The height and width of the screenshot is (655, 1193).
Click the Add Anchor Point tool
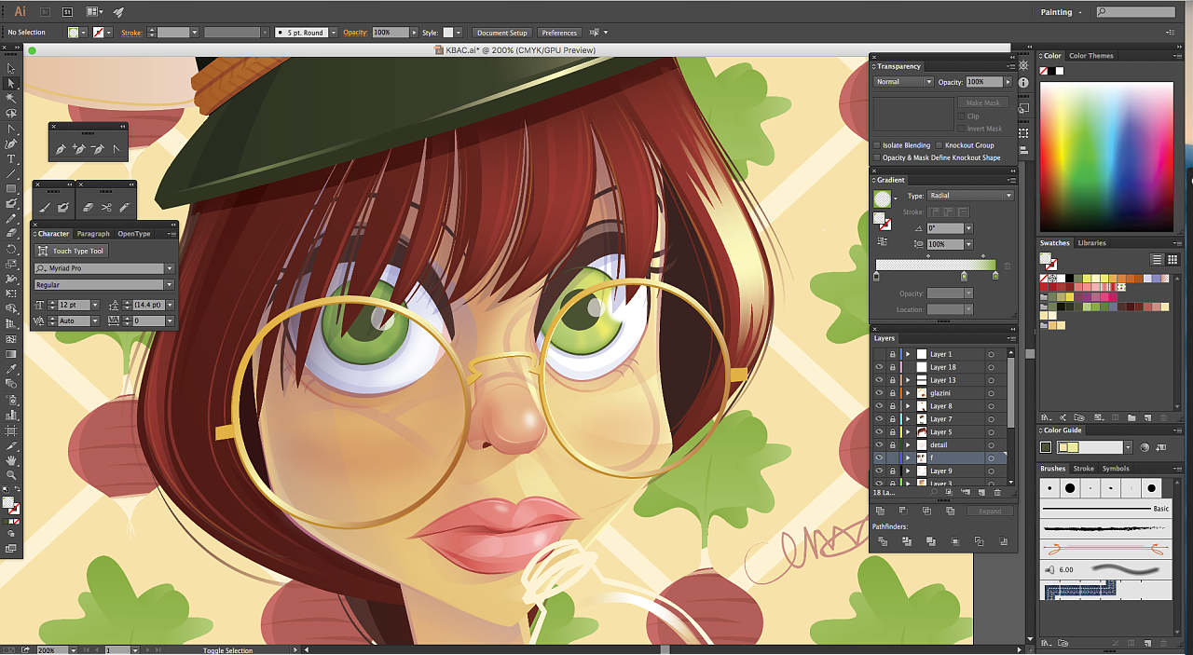point(79,149)
